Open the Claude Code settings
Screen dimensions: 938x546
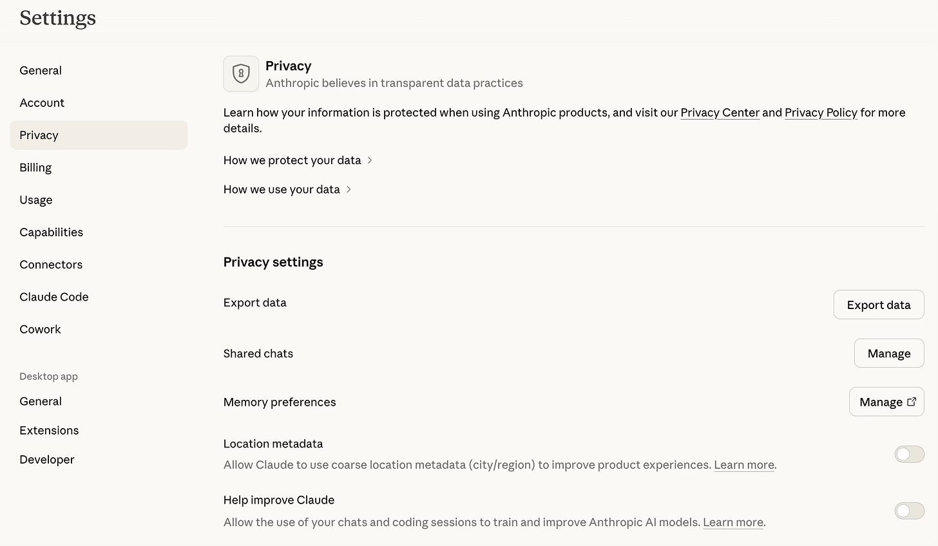[x=54, y=297]
